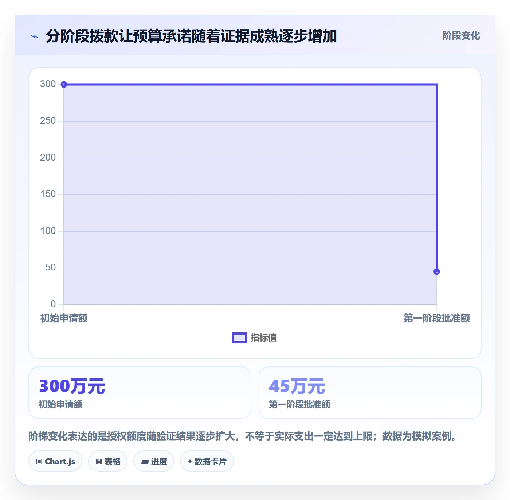Click the 250 y-axis tick label
510x500 pixels.
48,121
